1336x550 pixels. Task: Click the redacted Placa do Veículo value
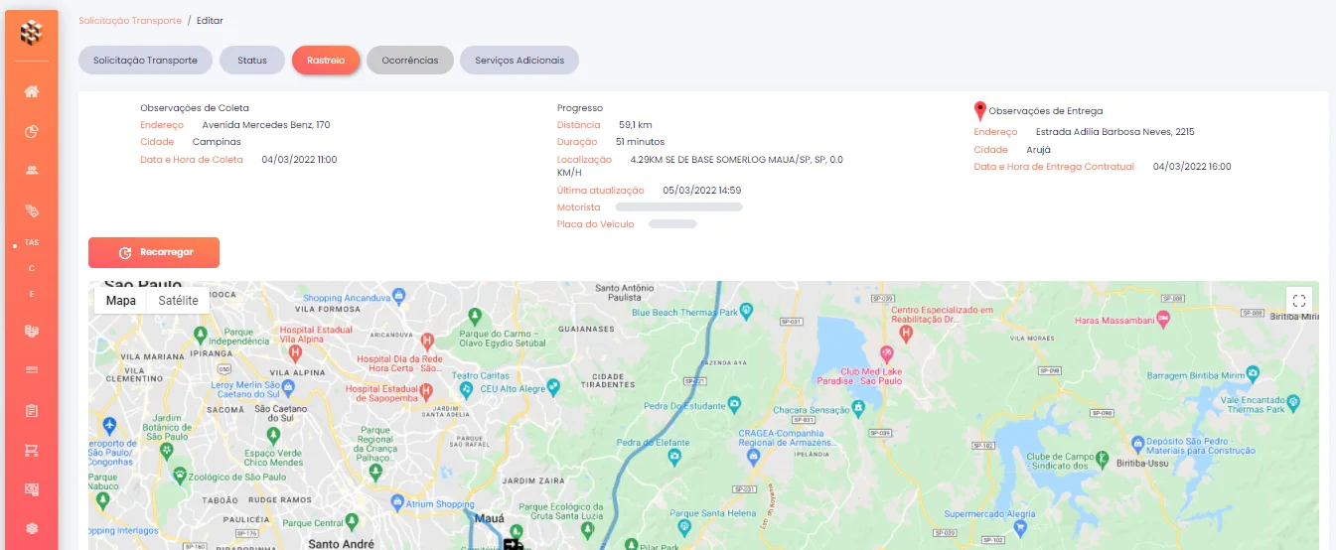pyautogui.click(x=673, y=224)
